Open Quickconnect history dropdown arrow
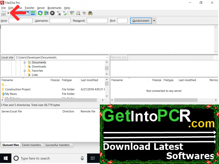Screen dimensions: 219x164 pos(154,21)
